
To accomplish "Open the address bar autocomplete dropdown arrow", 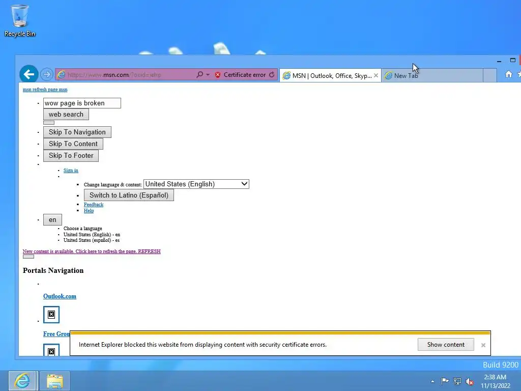I will 208,75.
